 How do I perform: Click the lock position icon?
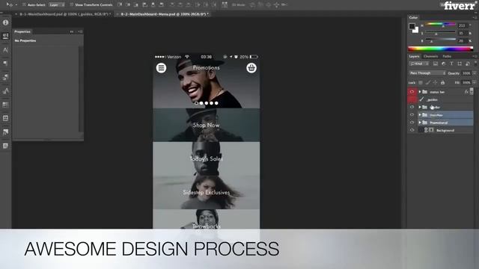point(436,82)
